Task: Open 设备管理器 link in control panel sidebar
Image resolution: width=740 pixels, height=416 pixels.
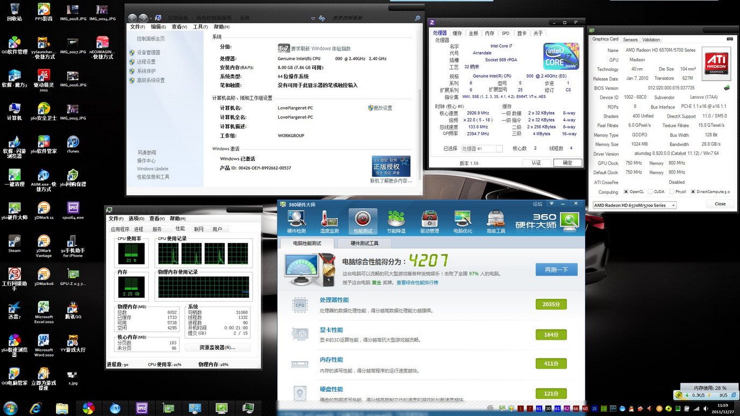Action: tap(148, 53)
